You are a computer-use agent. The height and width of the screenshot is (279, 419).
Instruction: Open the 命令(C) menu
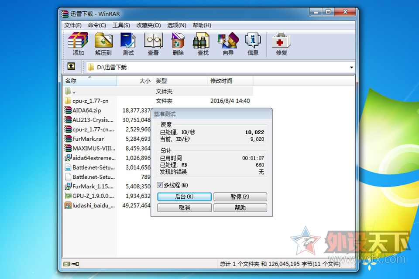97,25
